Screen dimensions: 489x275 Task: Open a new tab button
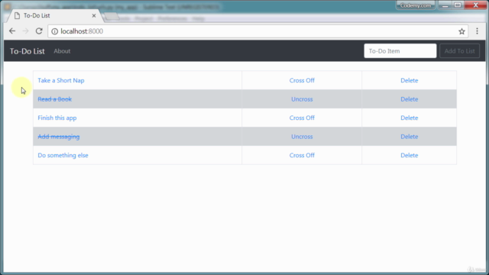coord(112,16)
